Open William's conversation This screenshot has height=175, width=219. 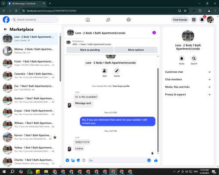(x=29, y=125)
